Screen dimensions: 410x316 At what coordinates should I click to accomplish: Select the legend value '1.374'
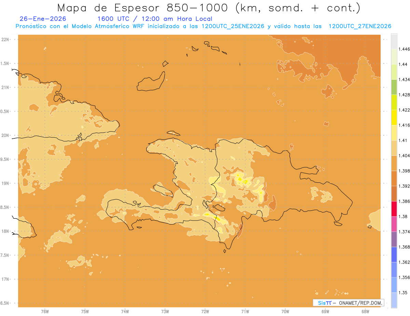[405, 232]
